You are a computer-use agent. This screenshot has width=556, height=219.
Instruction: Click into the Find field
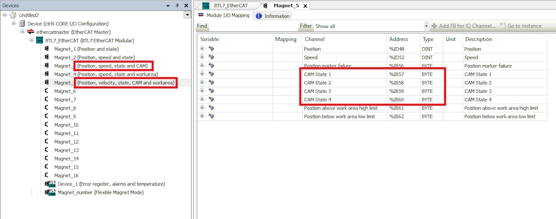(x=253, y=26)
